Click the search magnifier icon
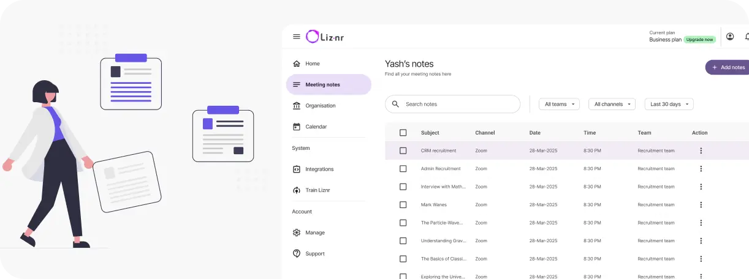Viewport: 749px width, 279px height. 395,104
